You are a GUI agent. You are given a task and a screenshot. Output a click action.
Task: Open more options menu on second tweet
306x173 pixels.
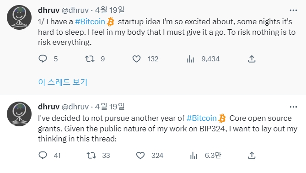coord(293,107)
